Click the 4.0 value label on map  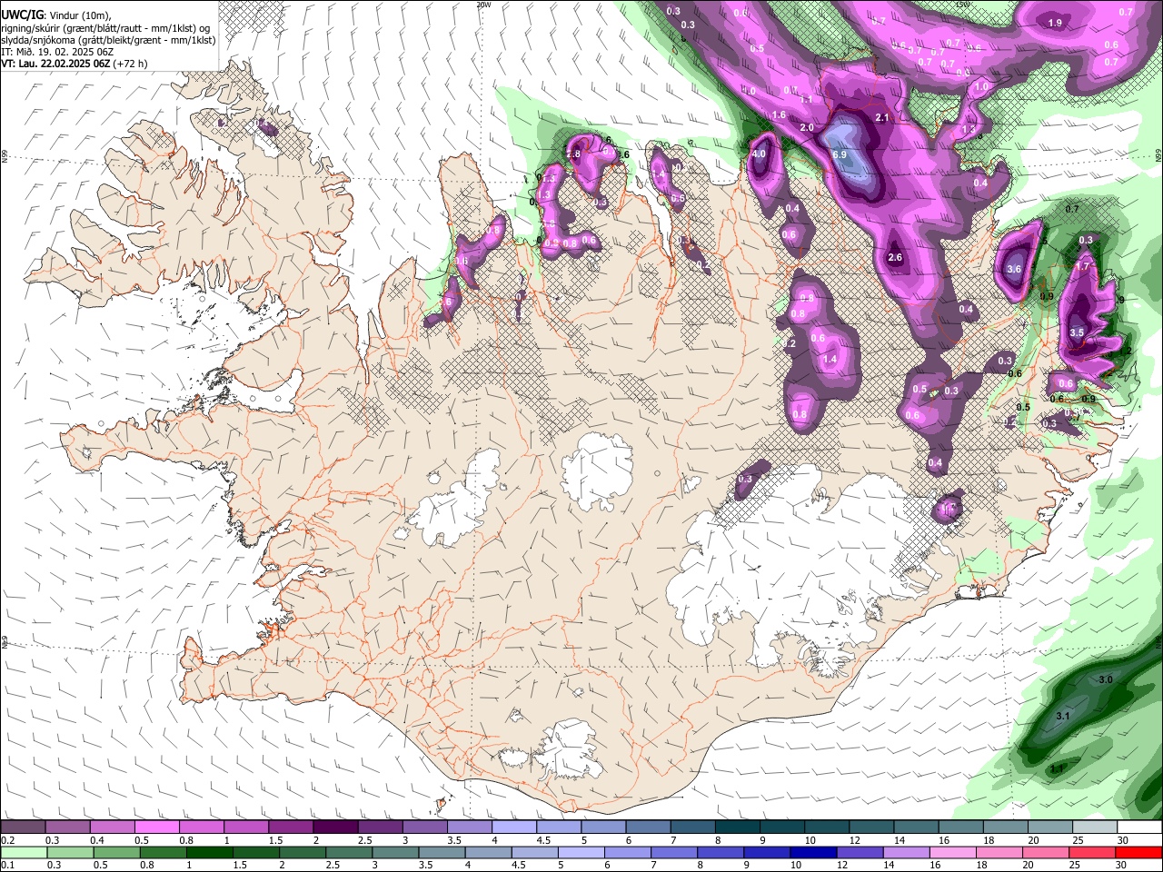(x=759, y=154)
